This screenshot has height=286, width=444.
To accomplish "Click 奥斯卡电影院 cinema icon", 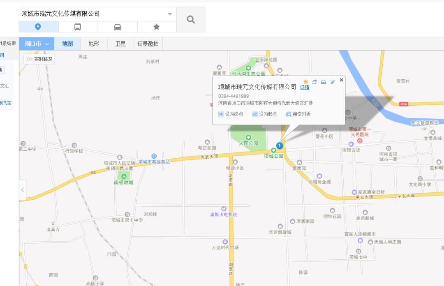I will pyautogui.click(x=224, y=209).
